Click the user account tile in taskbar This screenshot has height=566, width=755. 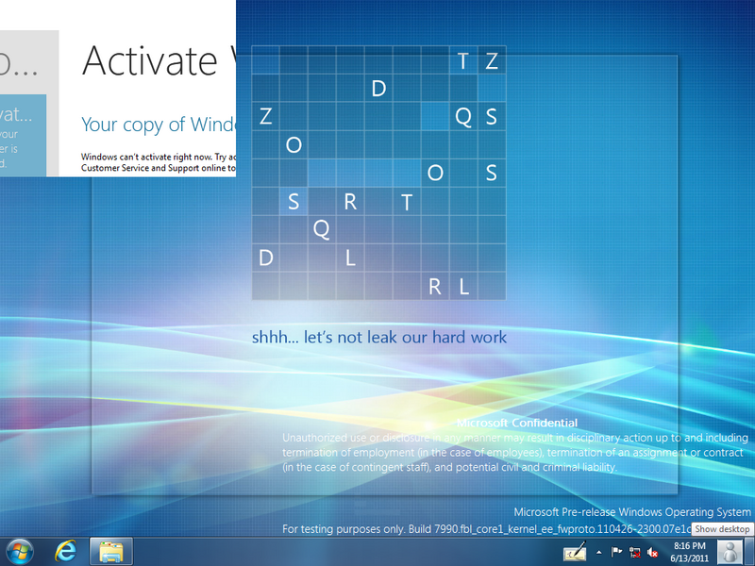(730, 552)
